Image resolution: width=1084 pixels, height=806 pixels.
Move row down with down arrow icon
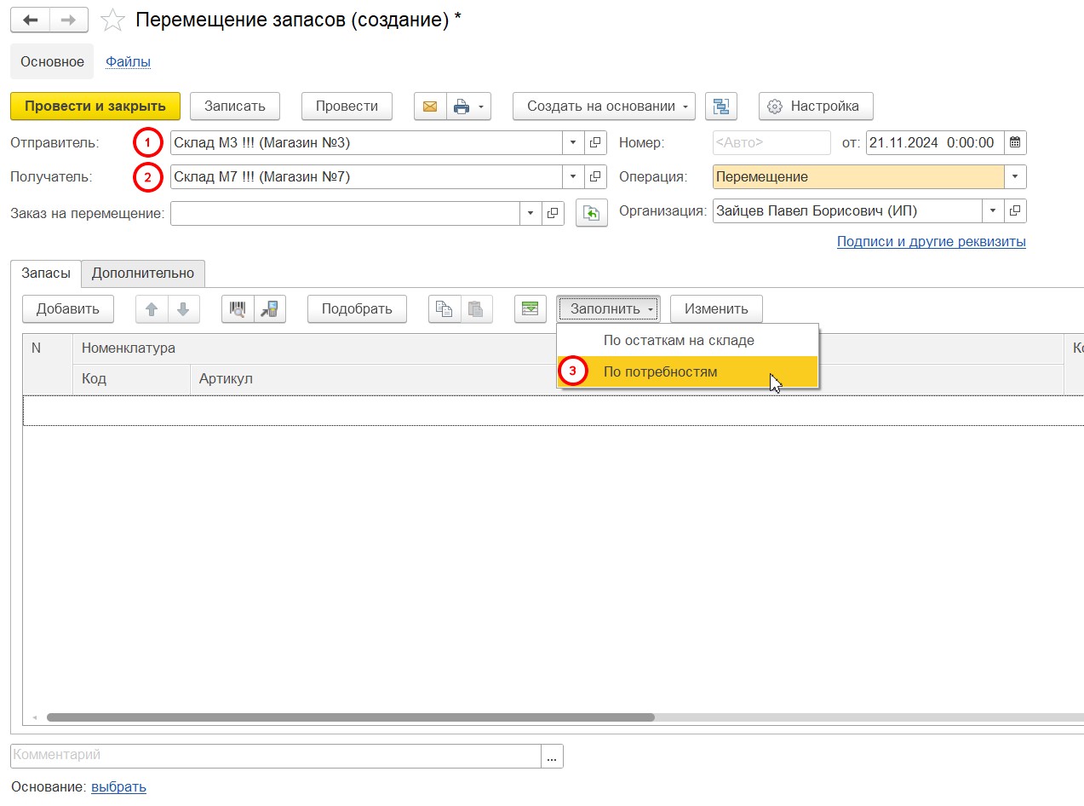click(x=183, y=309)
